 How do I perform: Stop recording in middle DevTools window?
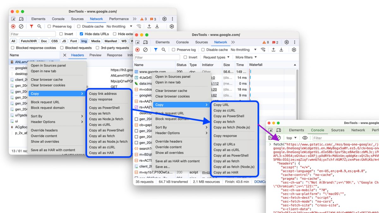(137, 50)
